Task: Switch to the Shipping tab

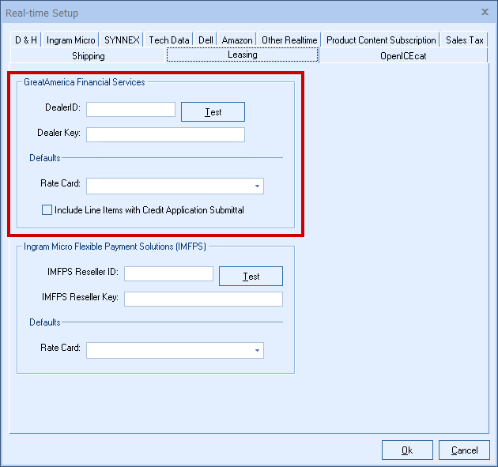Action: [89, 56]
